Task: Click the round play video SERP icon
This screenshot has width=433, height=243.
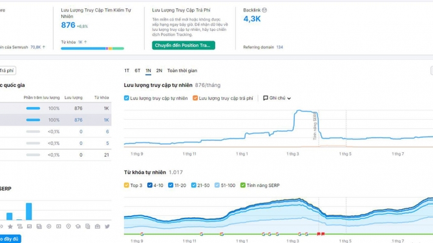Action: [49, 226]
